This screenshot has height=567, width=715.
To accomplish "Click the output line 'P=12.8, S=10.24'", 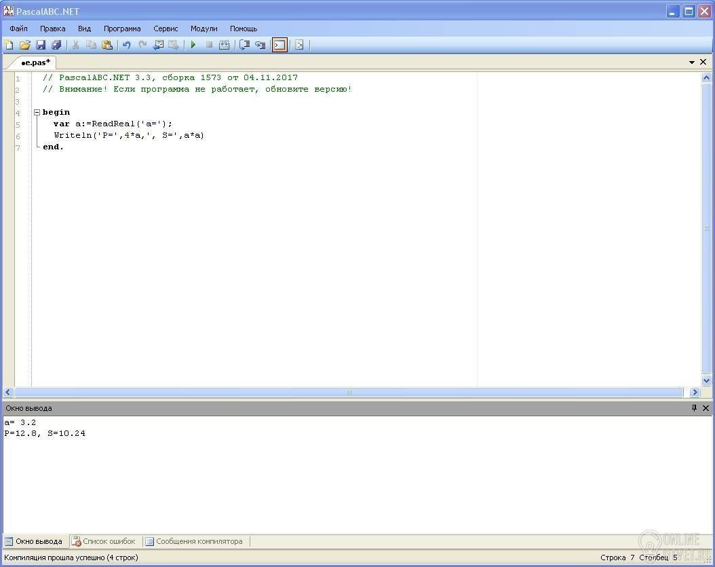I will pyautogui.click(x=45, y=433).
